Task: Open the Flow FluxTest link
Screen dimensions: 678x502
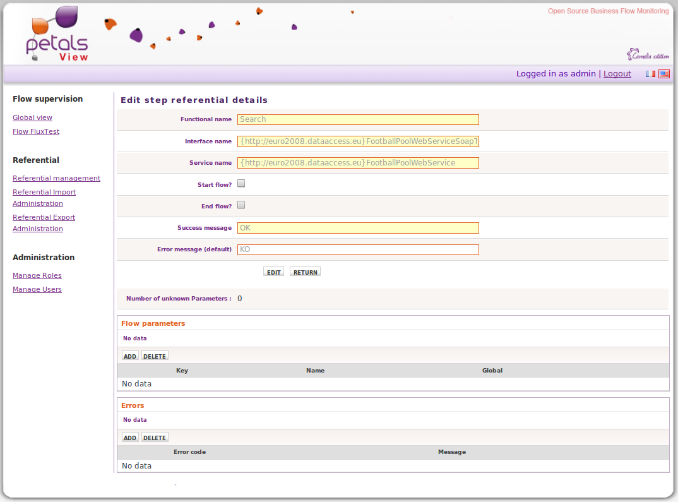Action: [x=36, y=131]
